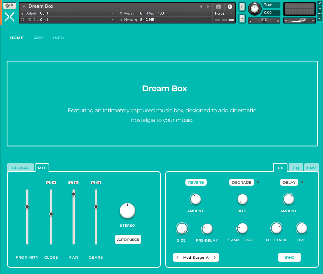Go to previous instrument arrow
Screen dimensions: 323x274
pos(201,7)
